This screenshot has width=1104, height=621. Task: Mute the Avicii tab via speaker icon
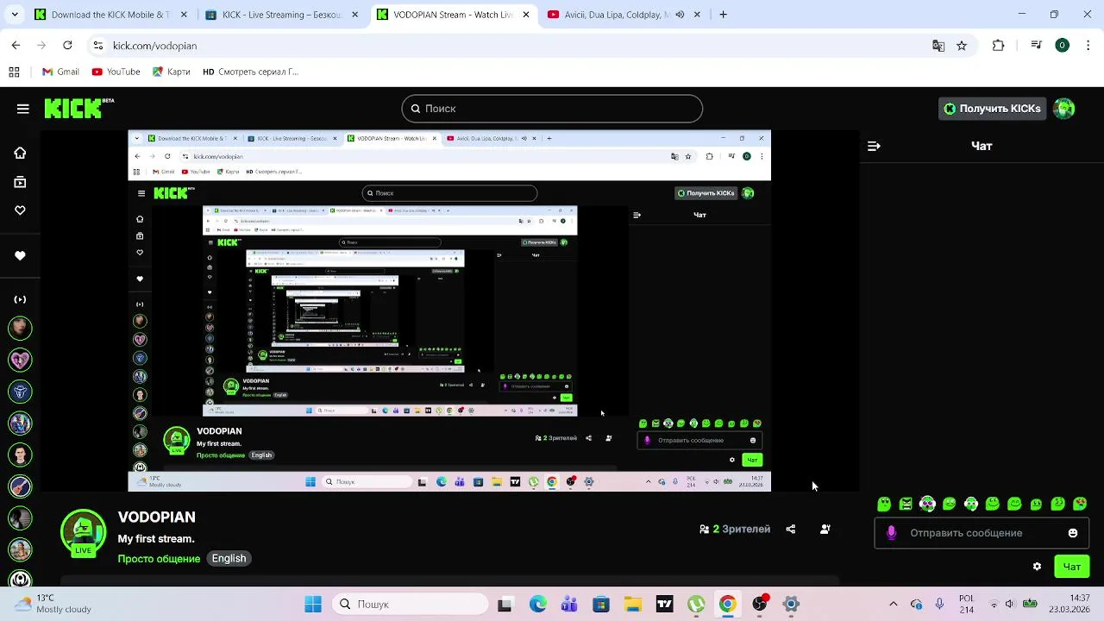[x=680, y=15]
